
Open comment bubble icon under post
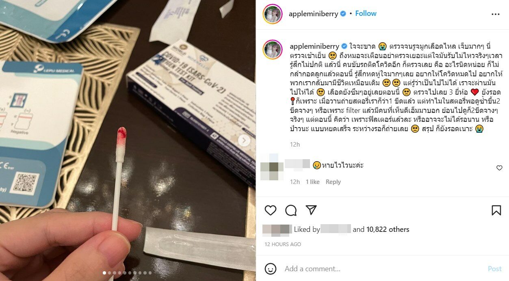(x=291, y=210)
